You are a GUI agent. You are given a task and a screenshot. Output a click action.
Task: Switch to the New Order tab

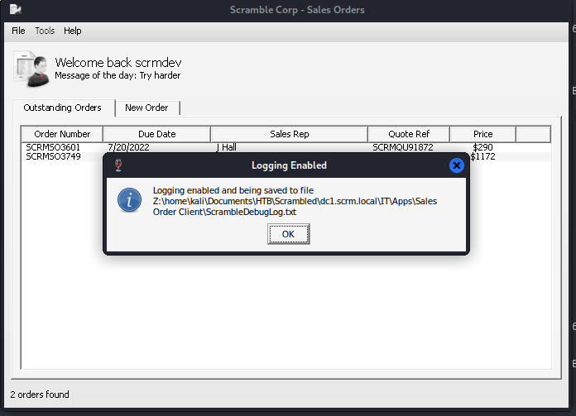pos(146,108)
